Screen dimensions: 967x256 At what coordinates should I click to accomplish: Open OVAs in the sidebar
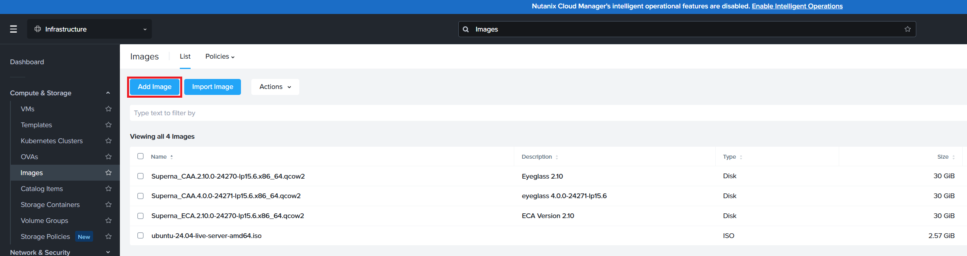(x=30, y=157)
